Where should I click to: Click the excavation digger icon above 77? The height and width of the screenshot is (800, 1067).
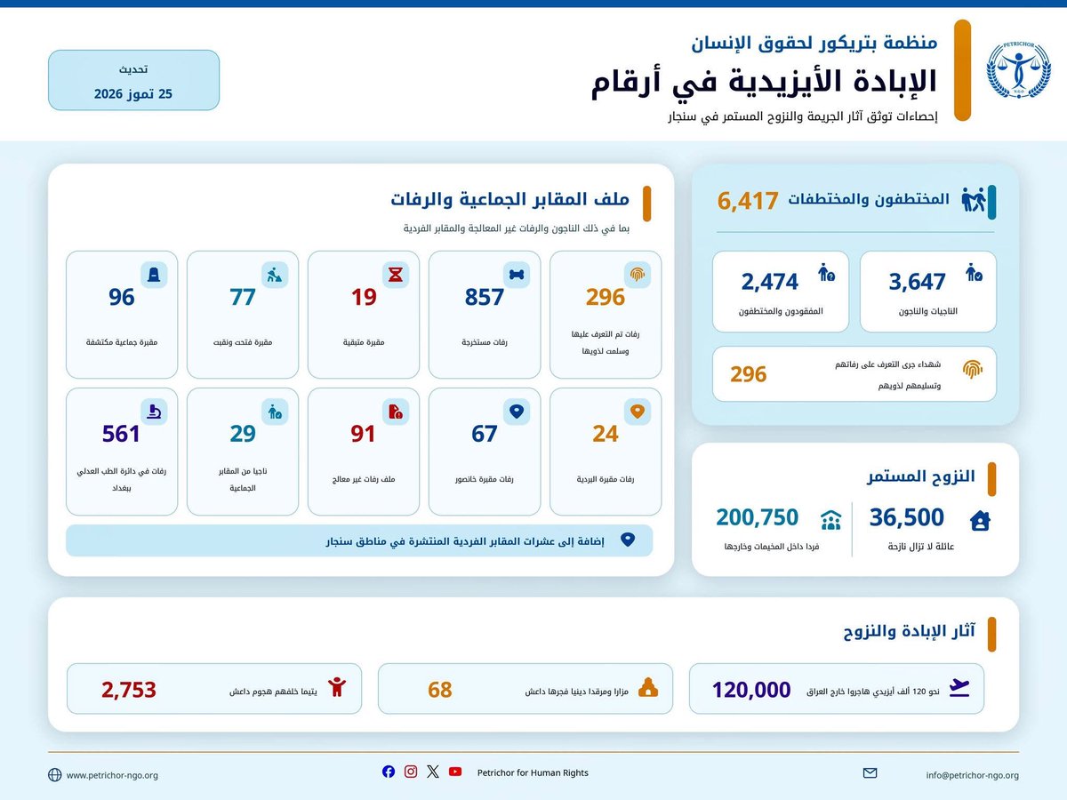pos(275,275)
